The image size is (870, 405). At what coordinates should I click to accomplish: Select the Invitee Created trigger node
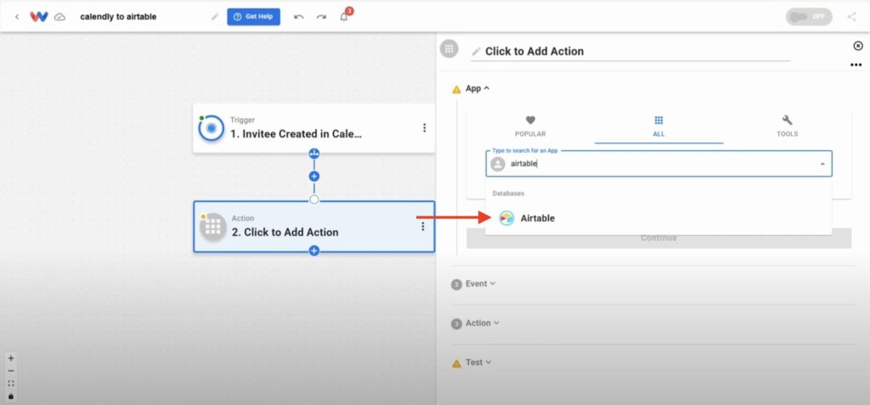point(314,128)
